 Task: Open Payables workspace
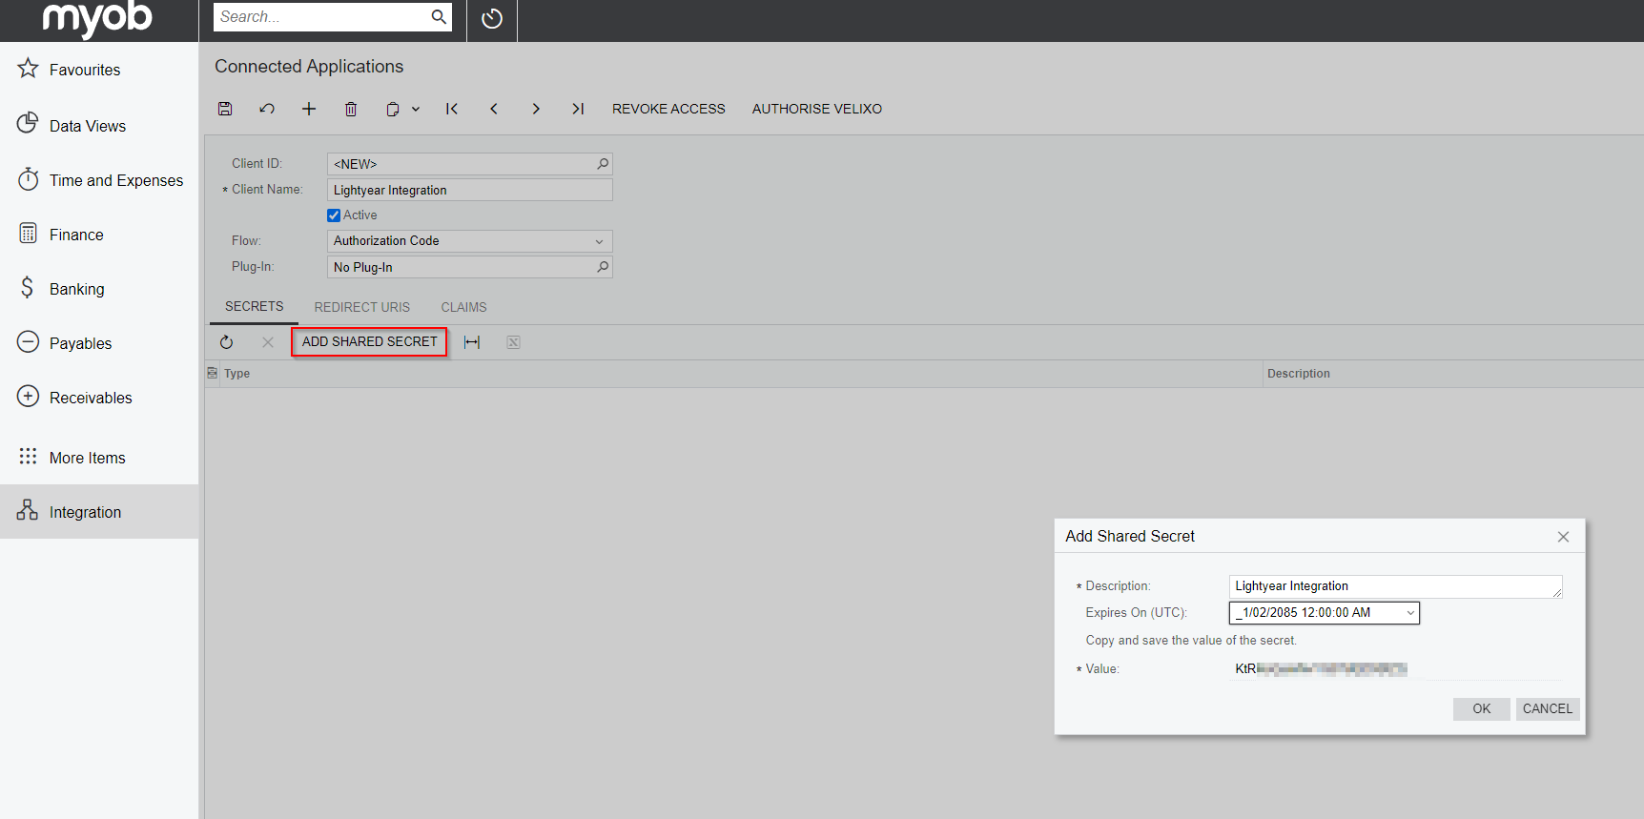point(99,343)
